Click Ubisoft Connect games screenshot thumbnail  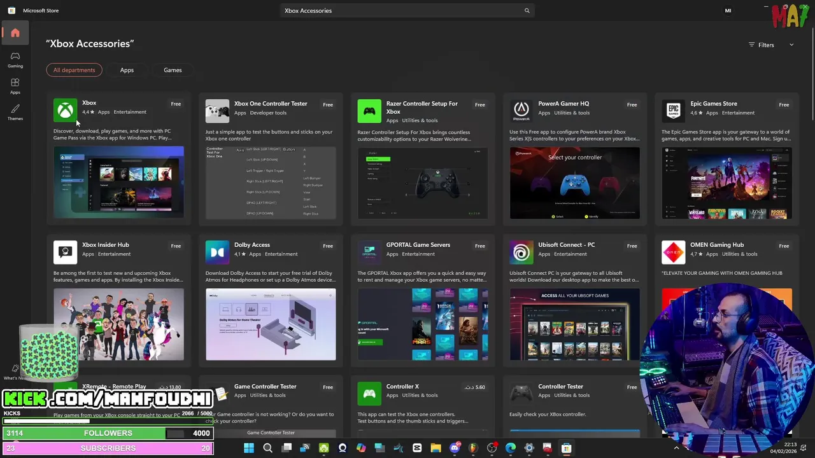coord(575,324)
